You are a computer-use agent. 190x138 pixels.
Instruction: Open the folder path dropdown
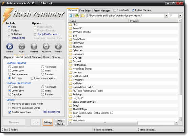click(166, 16)
